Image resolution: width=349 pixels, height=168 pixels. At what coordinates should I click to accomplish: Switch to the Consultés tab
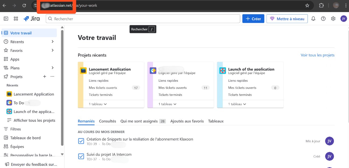point(107,121)
